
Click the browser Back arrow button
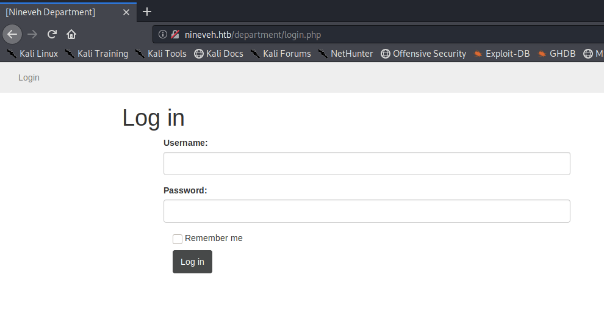[x=12, y=34]
